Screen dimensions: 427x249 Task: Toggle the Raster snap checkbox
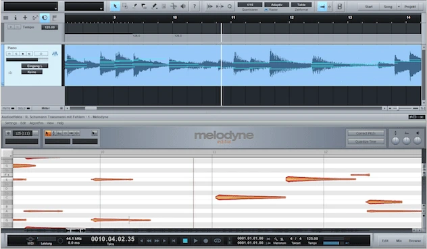(266, 10)
